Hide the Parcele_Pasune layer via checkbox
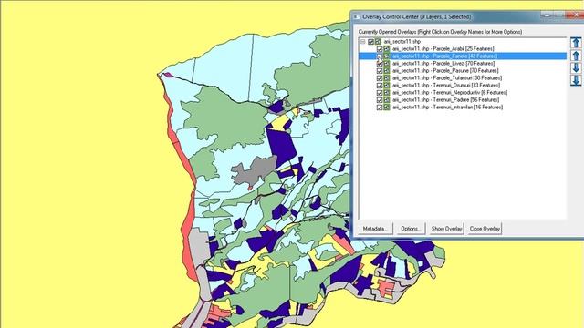This screenshot has height=328, width=584. pyautogui.click(x=380, y=71)
